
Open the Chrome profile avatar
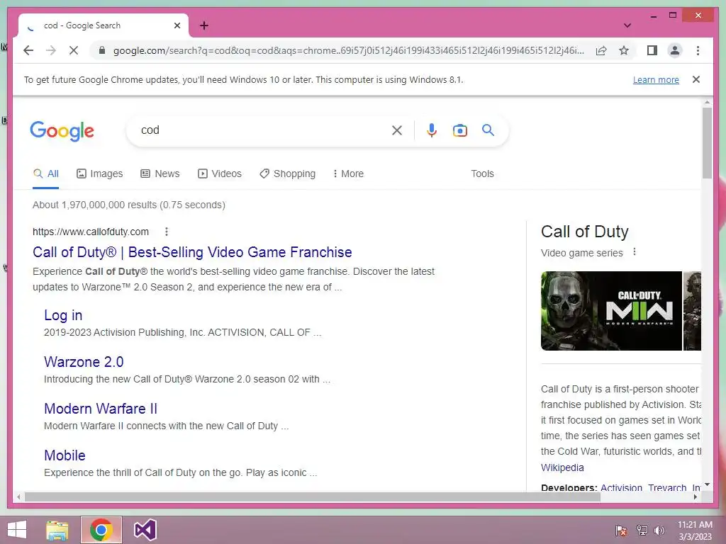[675, 50]
